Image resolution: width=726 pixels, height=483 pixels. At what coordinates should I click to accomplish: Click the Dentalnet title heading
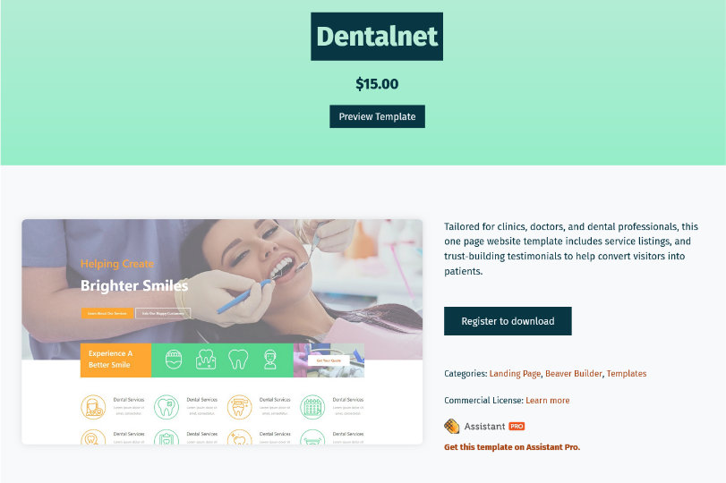click(377, 37)
